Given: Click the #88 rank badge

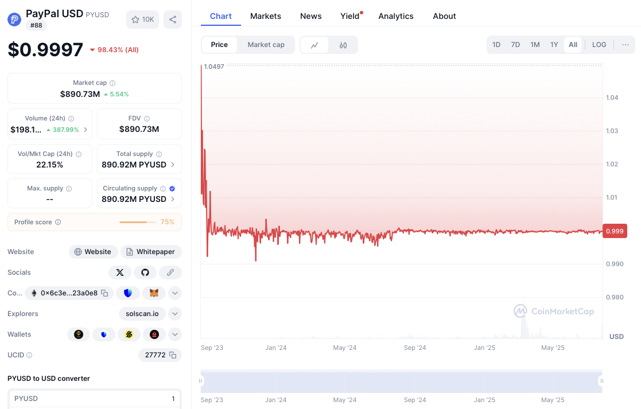Looking at the screenshot, I should click(36, 25).
